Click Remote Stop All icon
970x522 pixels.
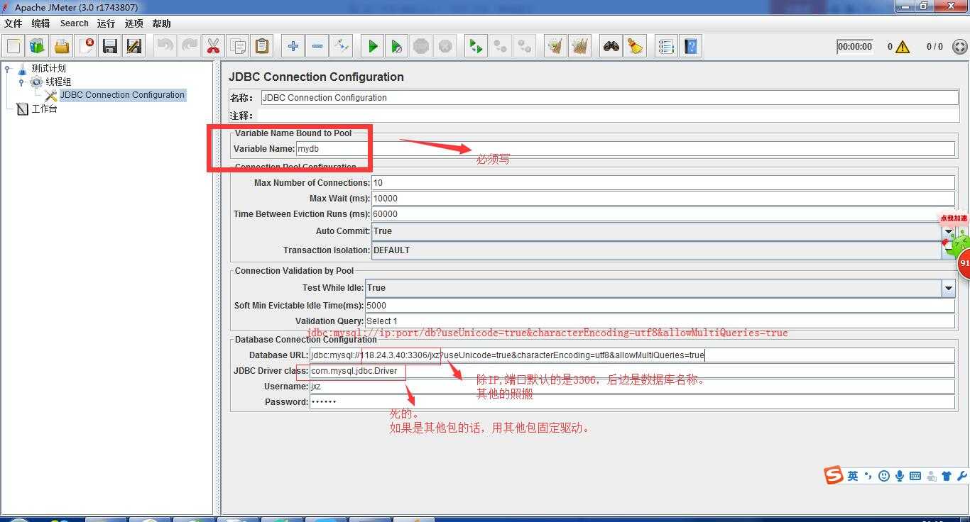501,46
